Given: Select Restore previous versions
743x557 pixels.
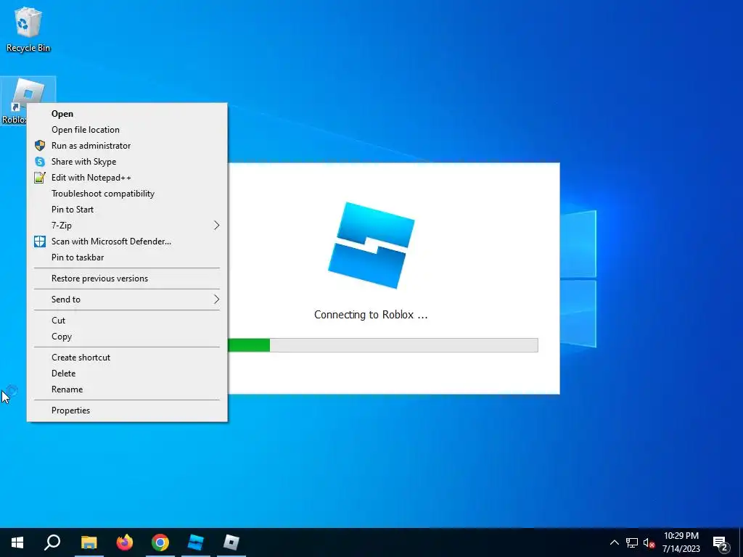Looking at the screenshot, I should click(127, 278).
